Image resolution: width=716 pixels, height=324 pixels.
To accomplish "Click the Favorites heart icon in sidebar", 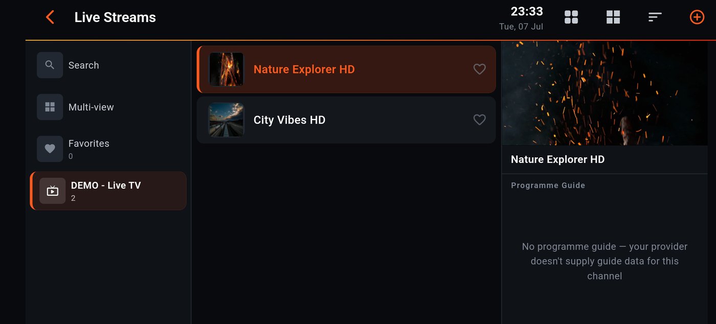I will click(50, 149).
